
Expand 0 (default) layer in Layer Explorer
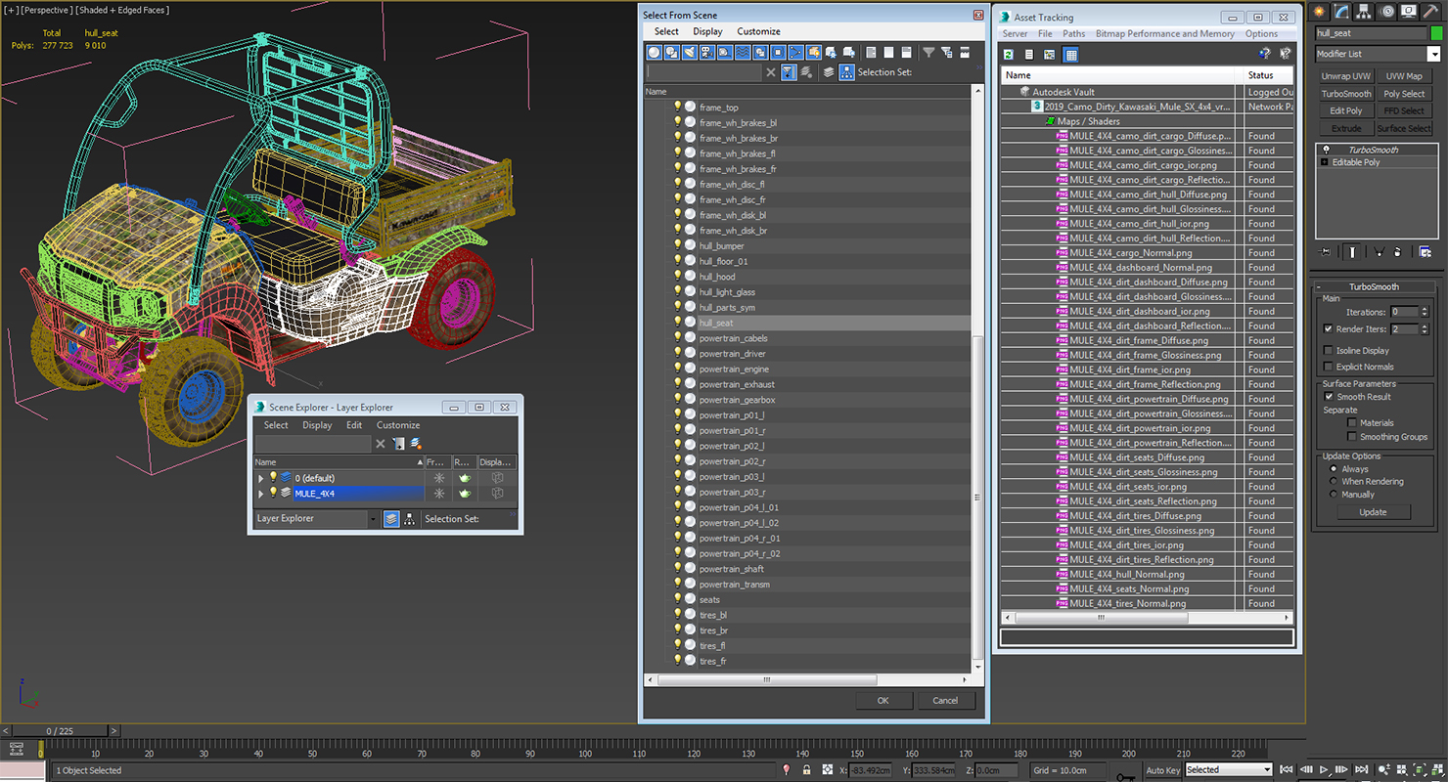[x=260, y=478]
